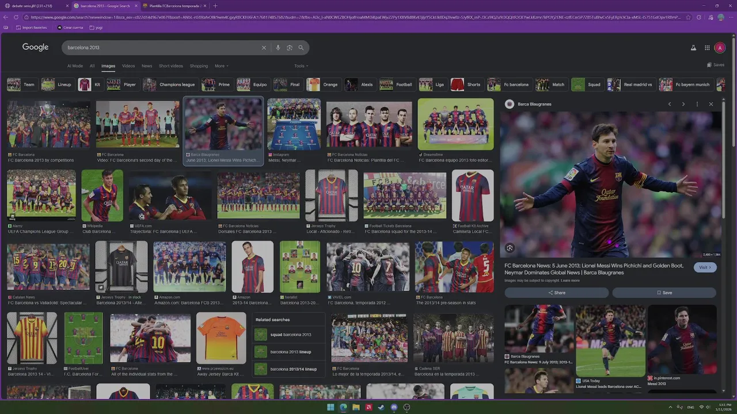Open a new browser tab
The height and width of the screenshot is (414, 737).
pyautogui.click(x=215, y=6)
